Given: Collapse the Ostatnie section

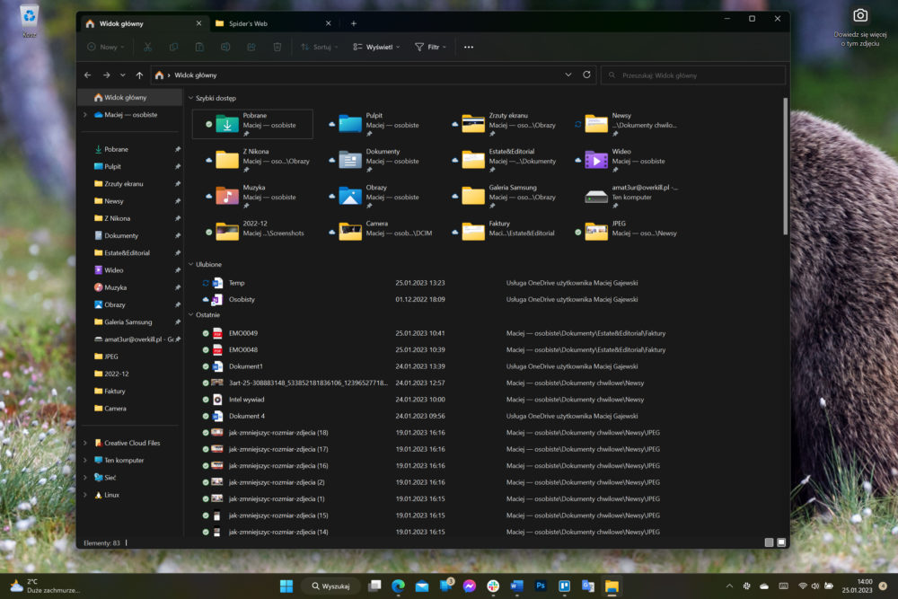Looking at the screenshot, I should tap(190, 315).
